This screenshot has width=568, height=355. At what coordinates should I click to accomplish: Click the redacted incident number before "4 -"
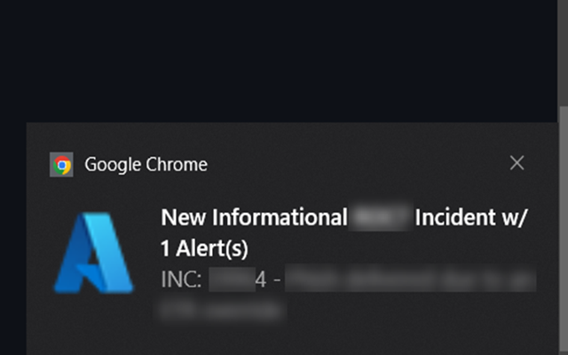pos(233,280)
